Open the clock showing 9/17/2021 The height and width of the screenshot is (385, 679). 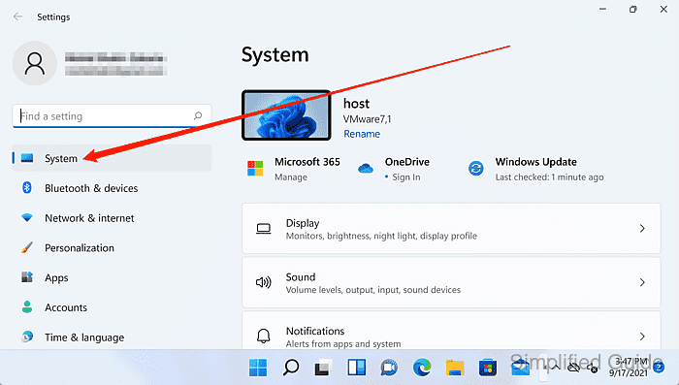tap(629, 368)
